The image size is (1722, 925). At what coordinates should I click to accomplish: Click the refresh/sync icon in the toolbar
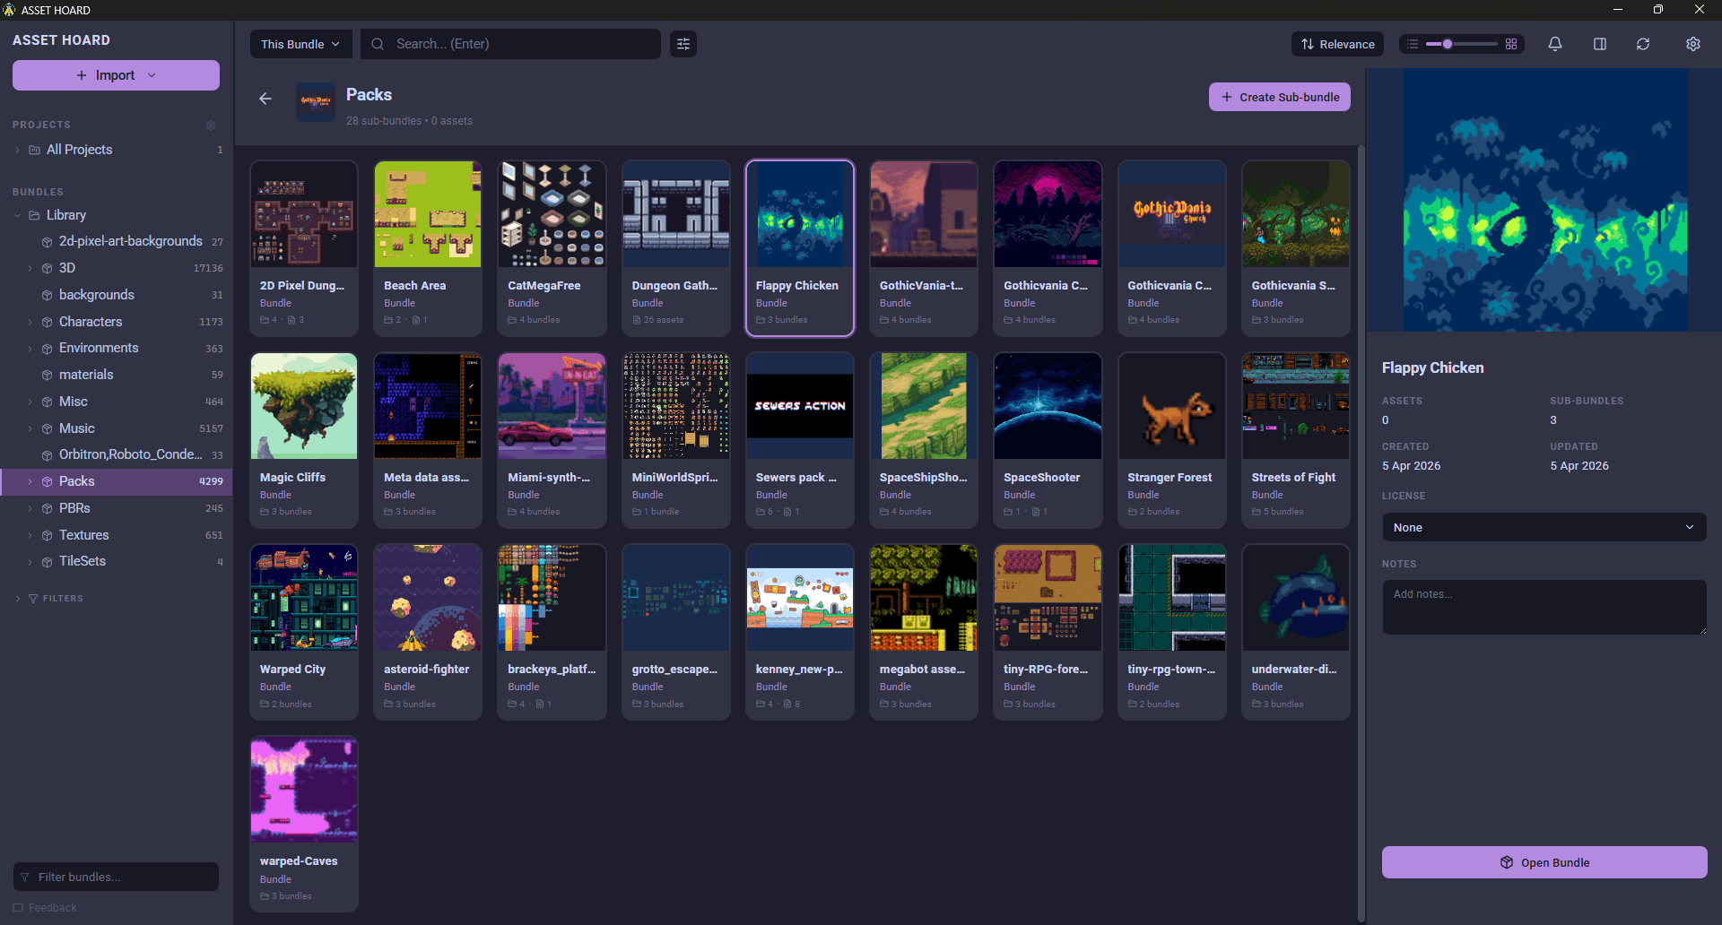1643,43
